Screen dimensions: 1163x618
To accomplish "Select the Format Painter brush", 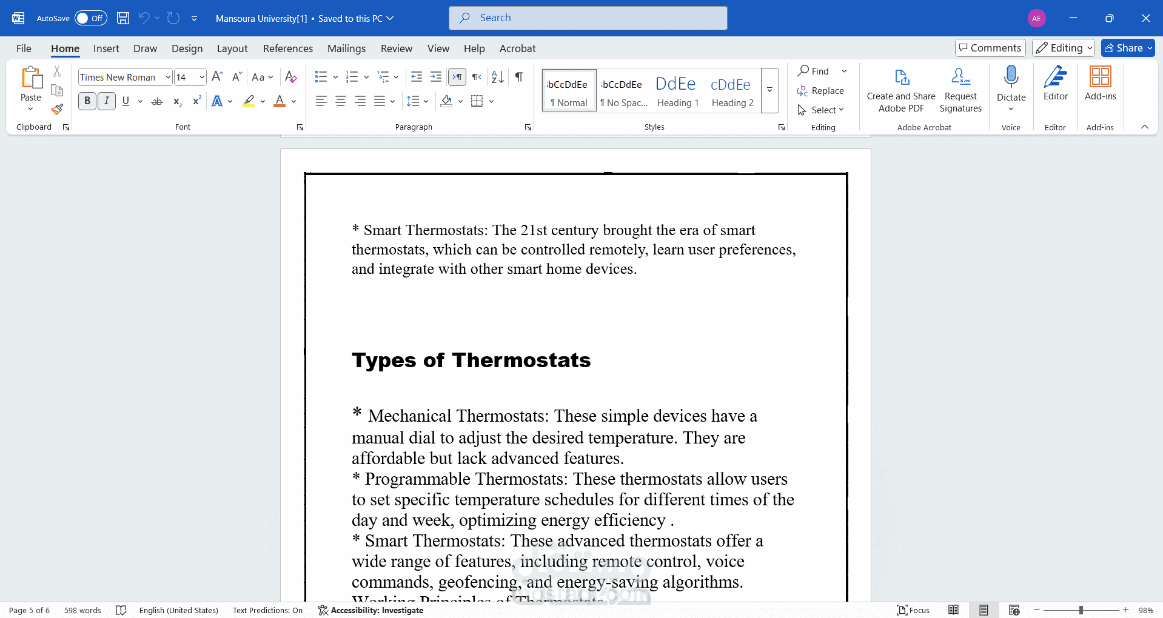I will 57,109.
